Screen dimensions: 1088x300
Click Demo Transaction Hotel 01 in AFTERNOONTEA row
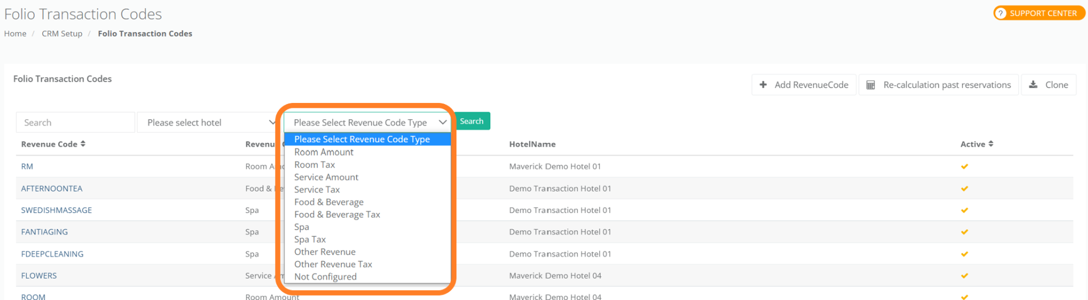click(x=560, y=188)
